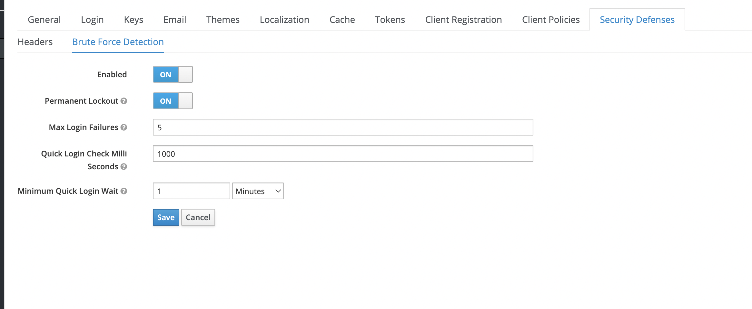Open the Max Login Failures help tooltip
The height and width of the screenshot is (309, 752).
tap(124, 127)
